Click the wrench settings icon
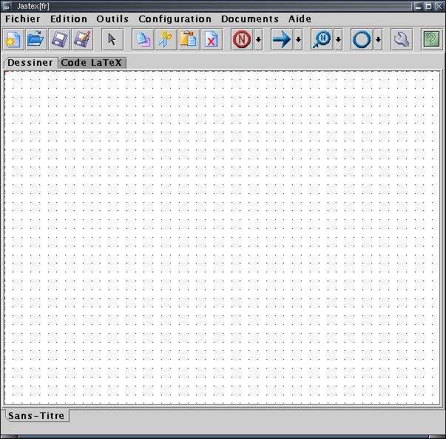This screenshot has width=446, height=439. (x=402, y=40)
